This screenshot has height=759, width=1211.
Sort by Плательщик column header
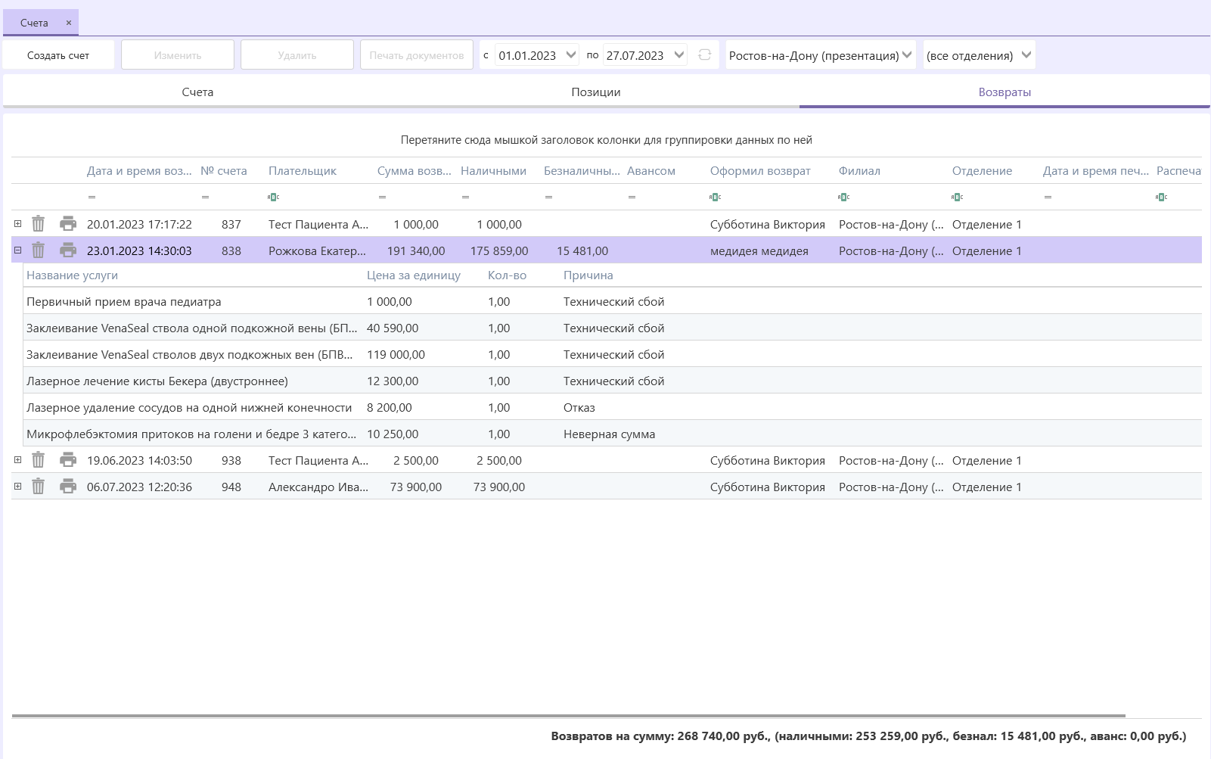[x=303, y=170]
